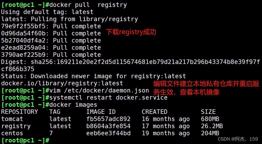Click the docker images command

pyautogui.click(x=73, y=105)
